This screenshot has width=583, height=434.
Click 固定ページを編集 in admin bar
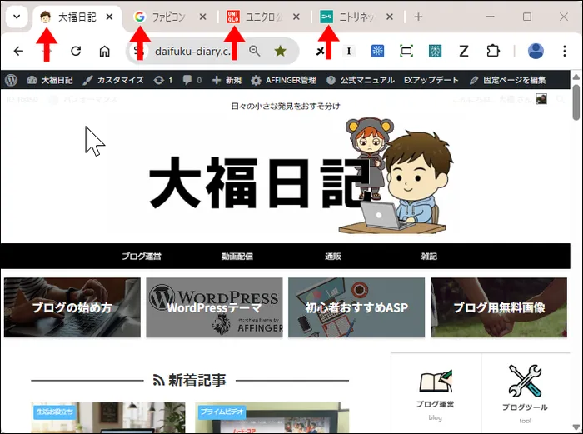pos(507,80)
